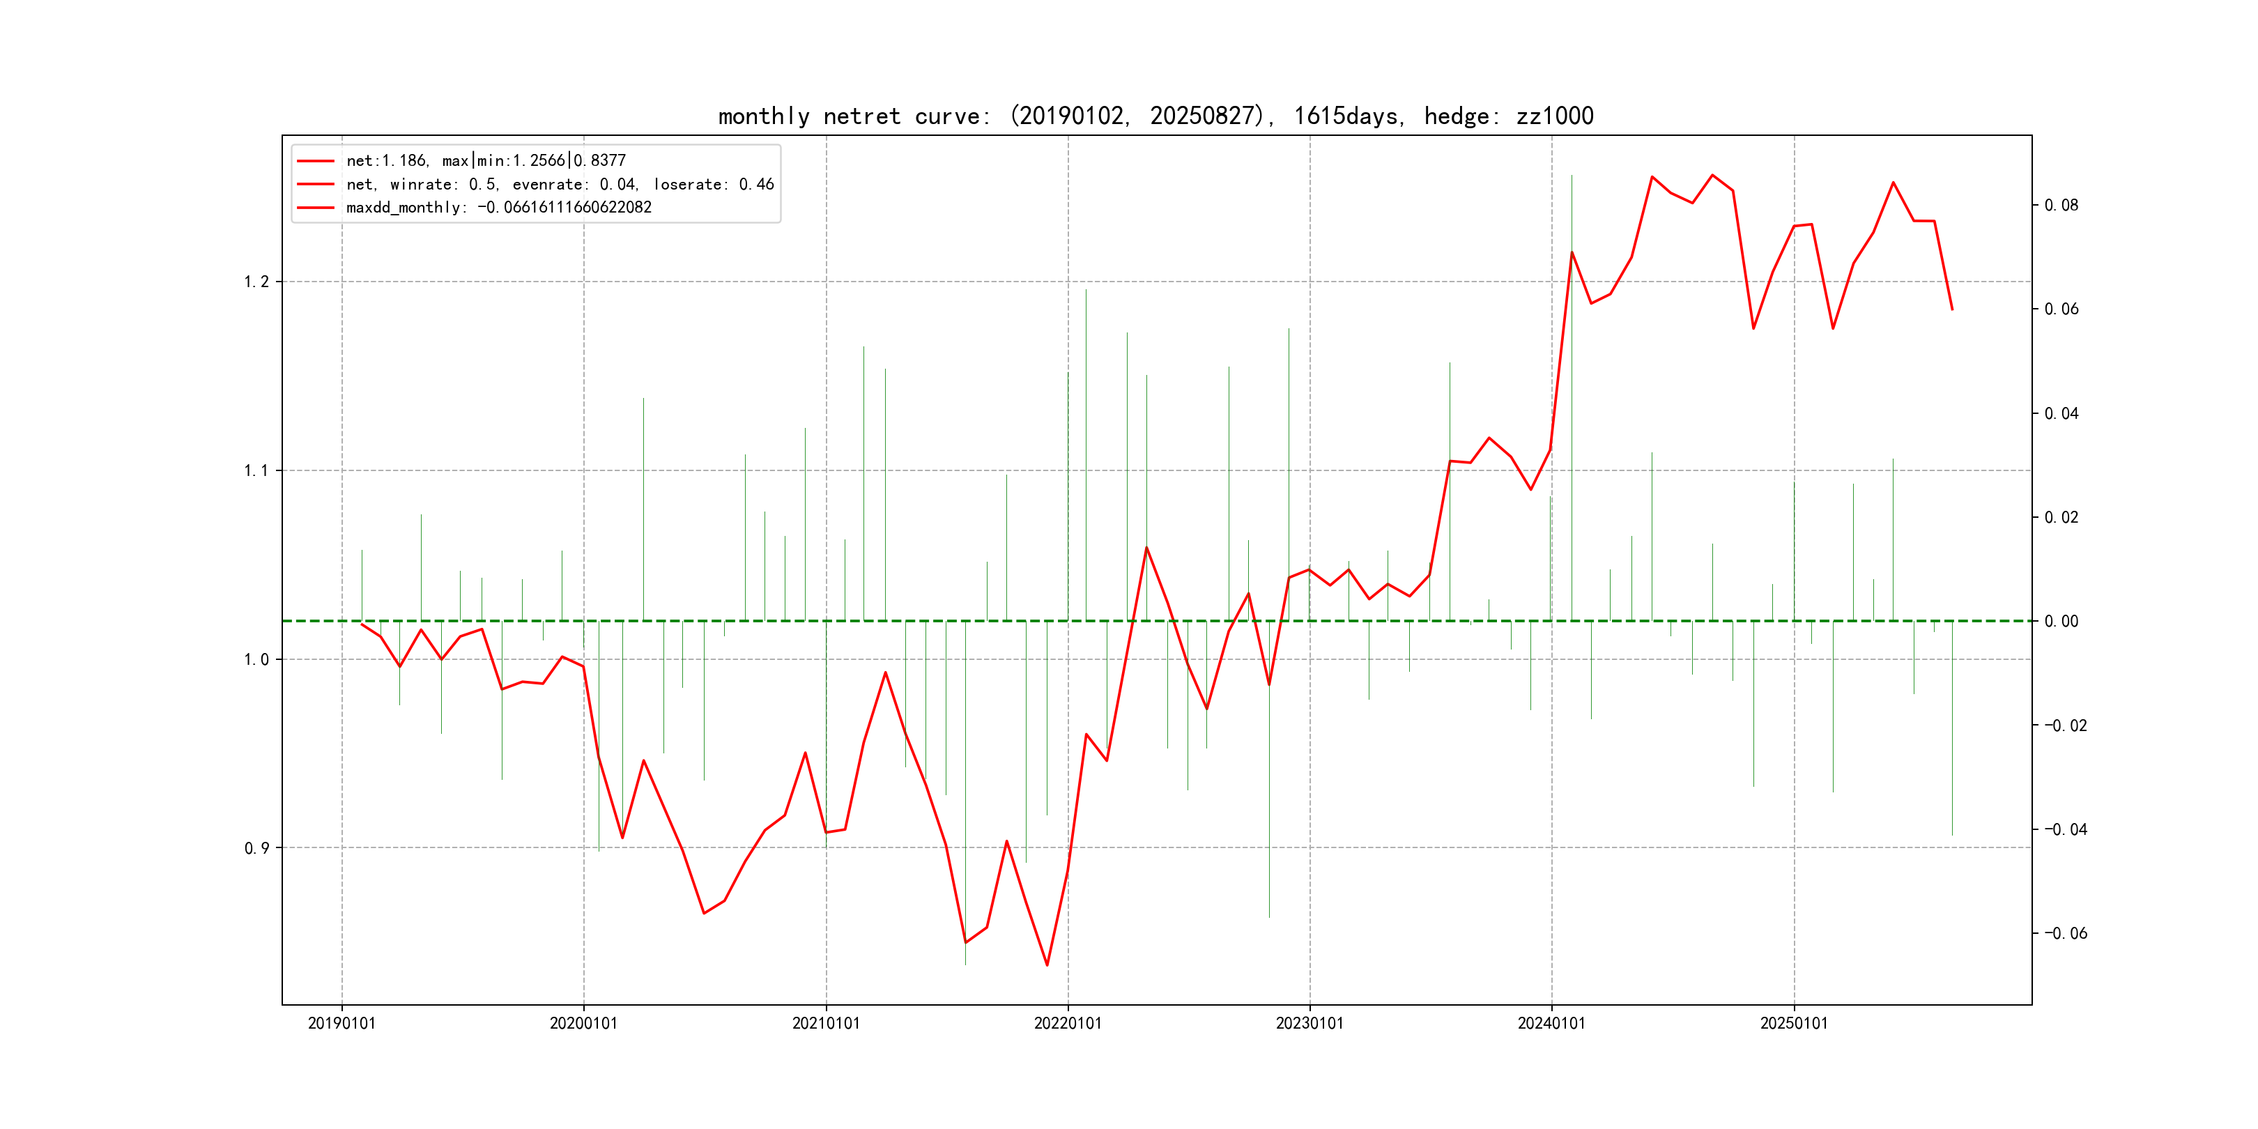This screenshot has height=1129, width=2258.
Task: Click the third legend red line sample
Action: (316, 208)
